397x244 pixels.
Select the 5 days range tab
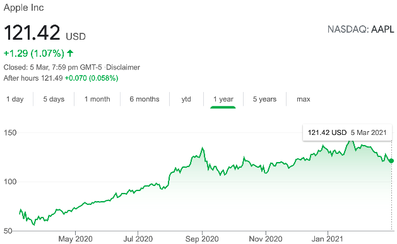coord(54,99)
